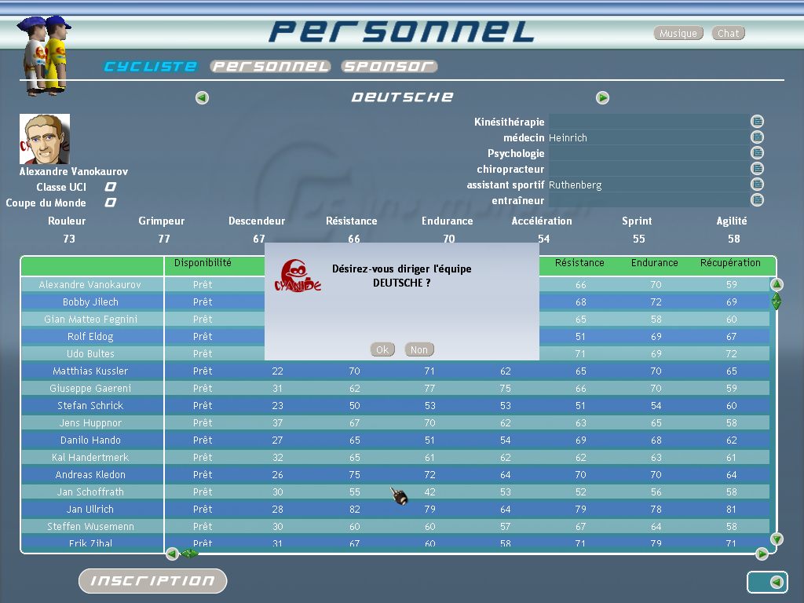Click Alexandre Vanokaurov's portrait thumbnail
The image size is (804, 603).
[x=45, y=139]
